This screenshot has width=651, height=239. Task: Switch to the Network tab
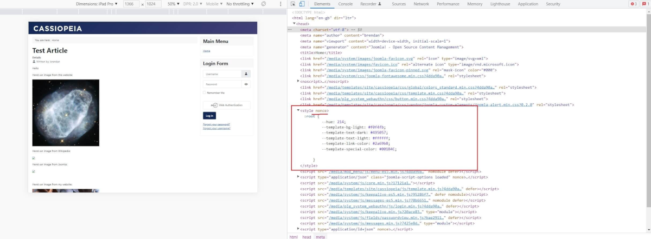(421, 4)
